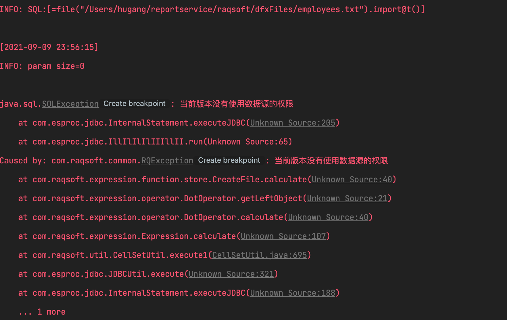Click the 2021-09-09 23:56:15 timestamp line
This screenshot has width=507, height=320.
pyautogui.click(x=49, y=47)
